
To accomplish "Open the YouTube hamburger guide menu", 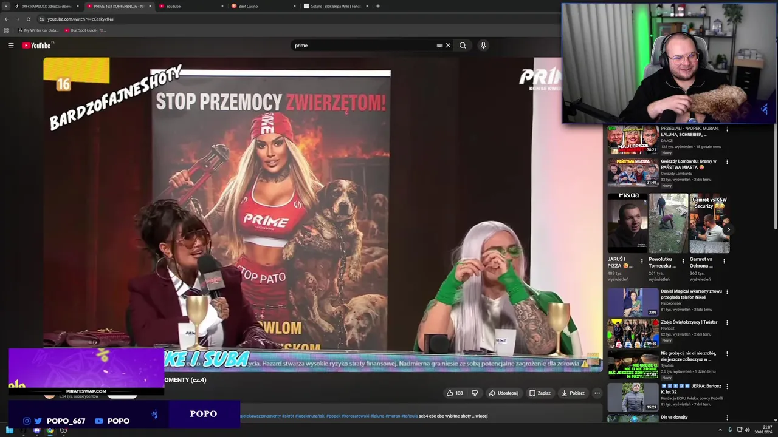I will coord(10,46).
